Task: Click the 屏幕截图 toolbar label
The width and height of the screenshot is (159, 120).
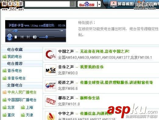Action: point(125,4)
